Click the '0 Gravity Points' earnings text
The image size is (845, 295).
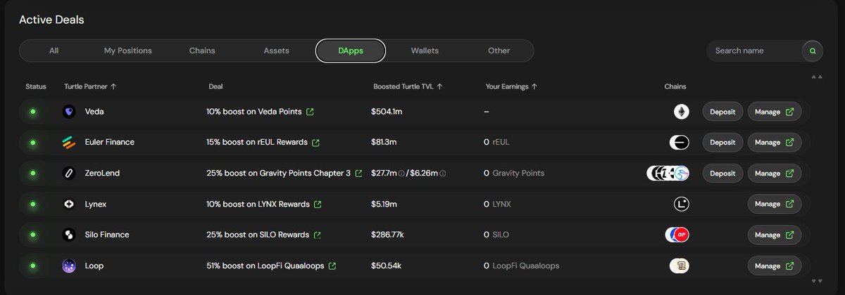click(514, 173)
